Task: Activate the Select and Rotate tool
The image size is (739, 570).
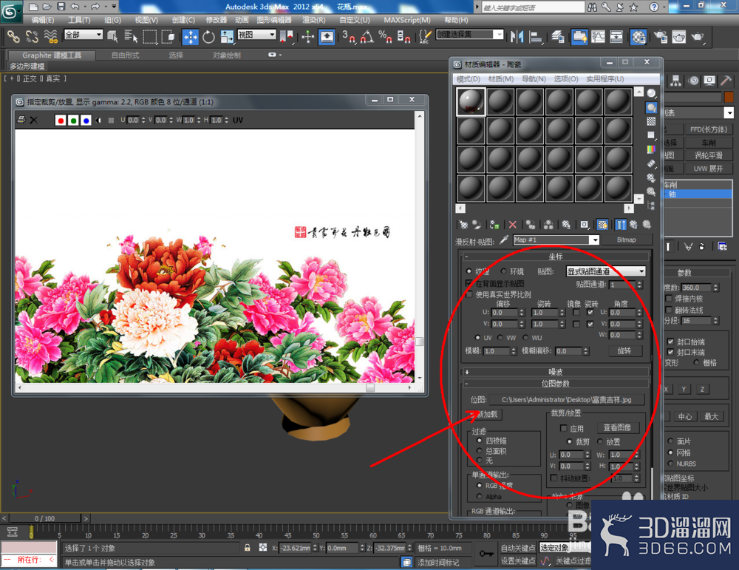Action: click(208, 37)
